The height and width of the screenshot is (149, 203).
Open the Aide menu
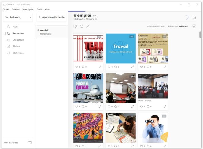pyautogui.click(x=47, y=9)
